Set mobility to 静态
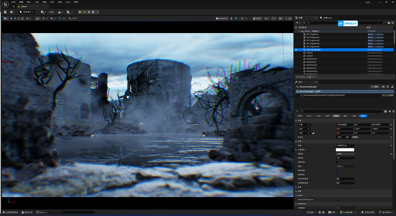Screen dimensions: 396x216 [340, 137]
